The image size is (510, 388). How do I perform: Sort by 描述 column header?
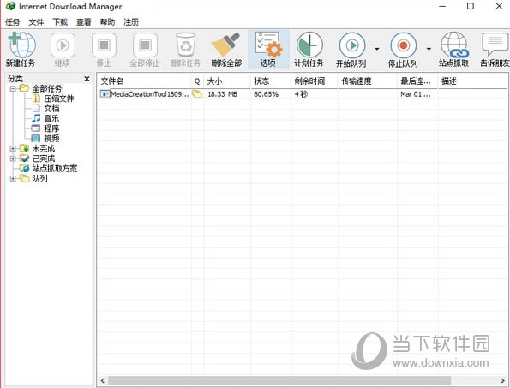[x=473, y=81]
